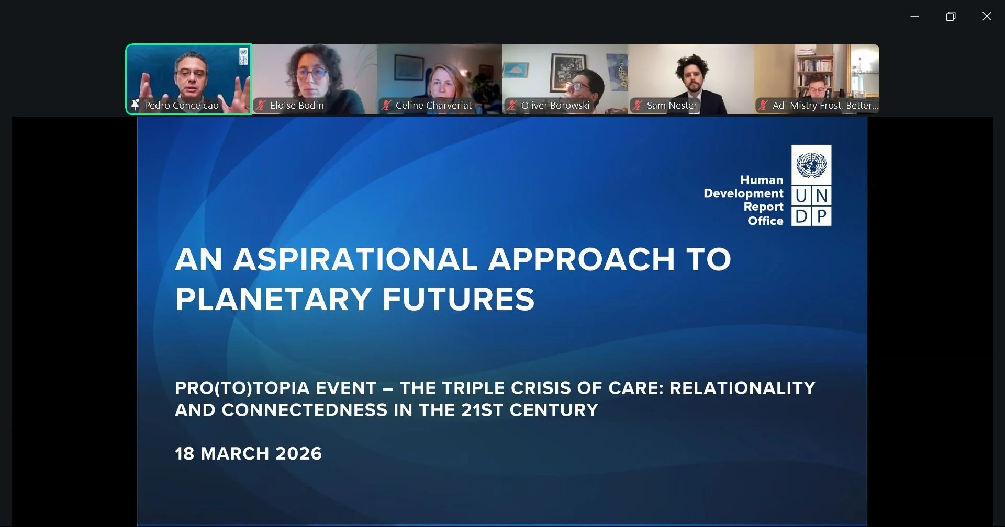Image resolution: width=1005 pixels, height=527 pixels.
Task: Select Oliver Borowski's video thumbnail
Action: coord(565,79)
